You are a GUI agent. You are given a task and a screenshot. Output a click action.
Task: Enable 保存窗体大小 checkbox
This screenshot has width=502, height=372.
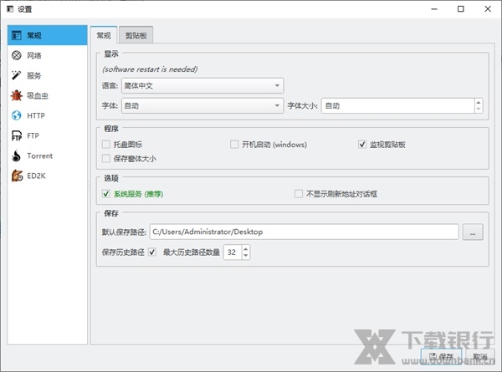pyautogui.click(x=106, y=158)
